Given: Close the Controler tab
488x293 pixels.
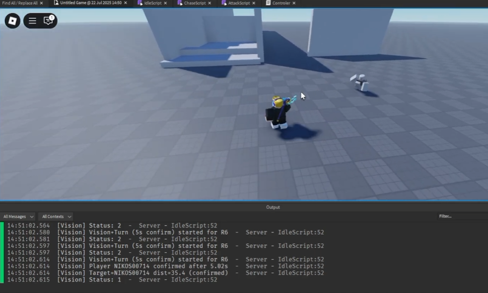Looking at the screenshot, I should coord(294,3).
